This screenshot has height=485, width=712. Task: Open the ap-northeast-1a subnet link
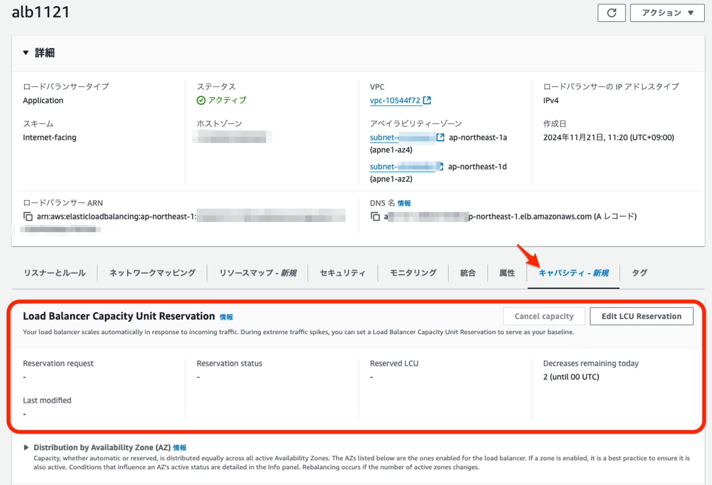[402, 138]
